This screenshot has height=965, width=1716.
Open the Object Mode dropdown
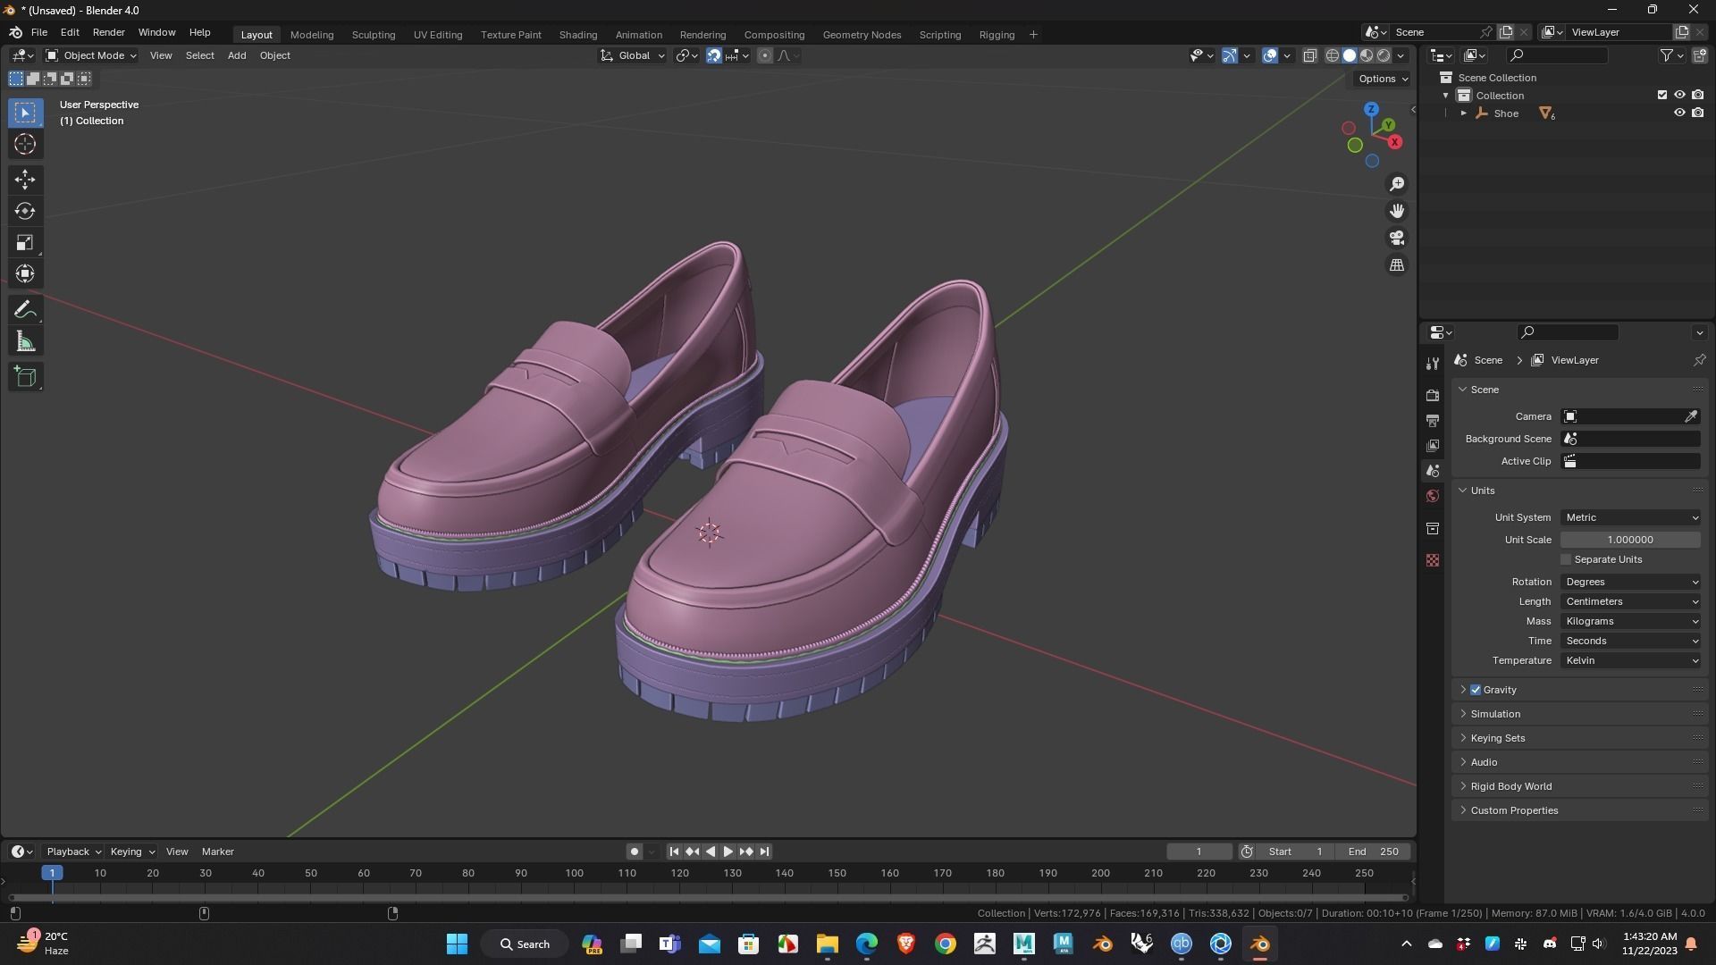pyautogui.click(x=90, y=55)
